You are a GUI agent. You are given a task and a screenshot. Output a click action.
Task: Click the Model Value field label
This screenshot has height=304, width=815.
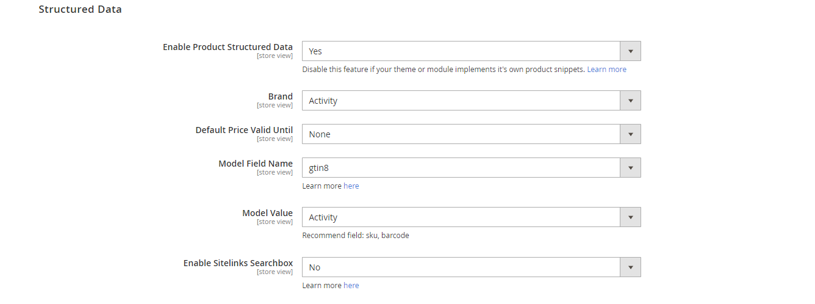click(267, 213)
